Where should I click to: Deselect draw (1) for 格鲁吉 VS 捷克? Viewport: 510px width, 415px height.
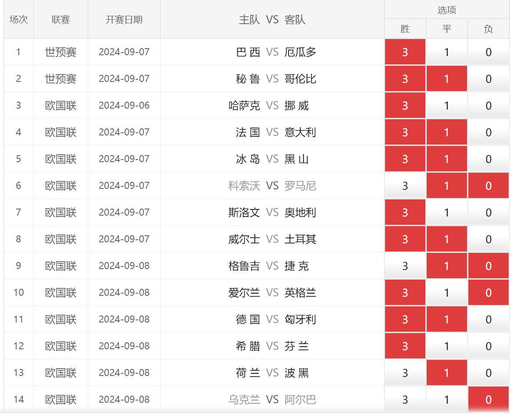[446, 266]
